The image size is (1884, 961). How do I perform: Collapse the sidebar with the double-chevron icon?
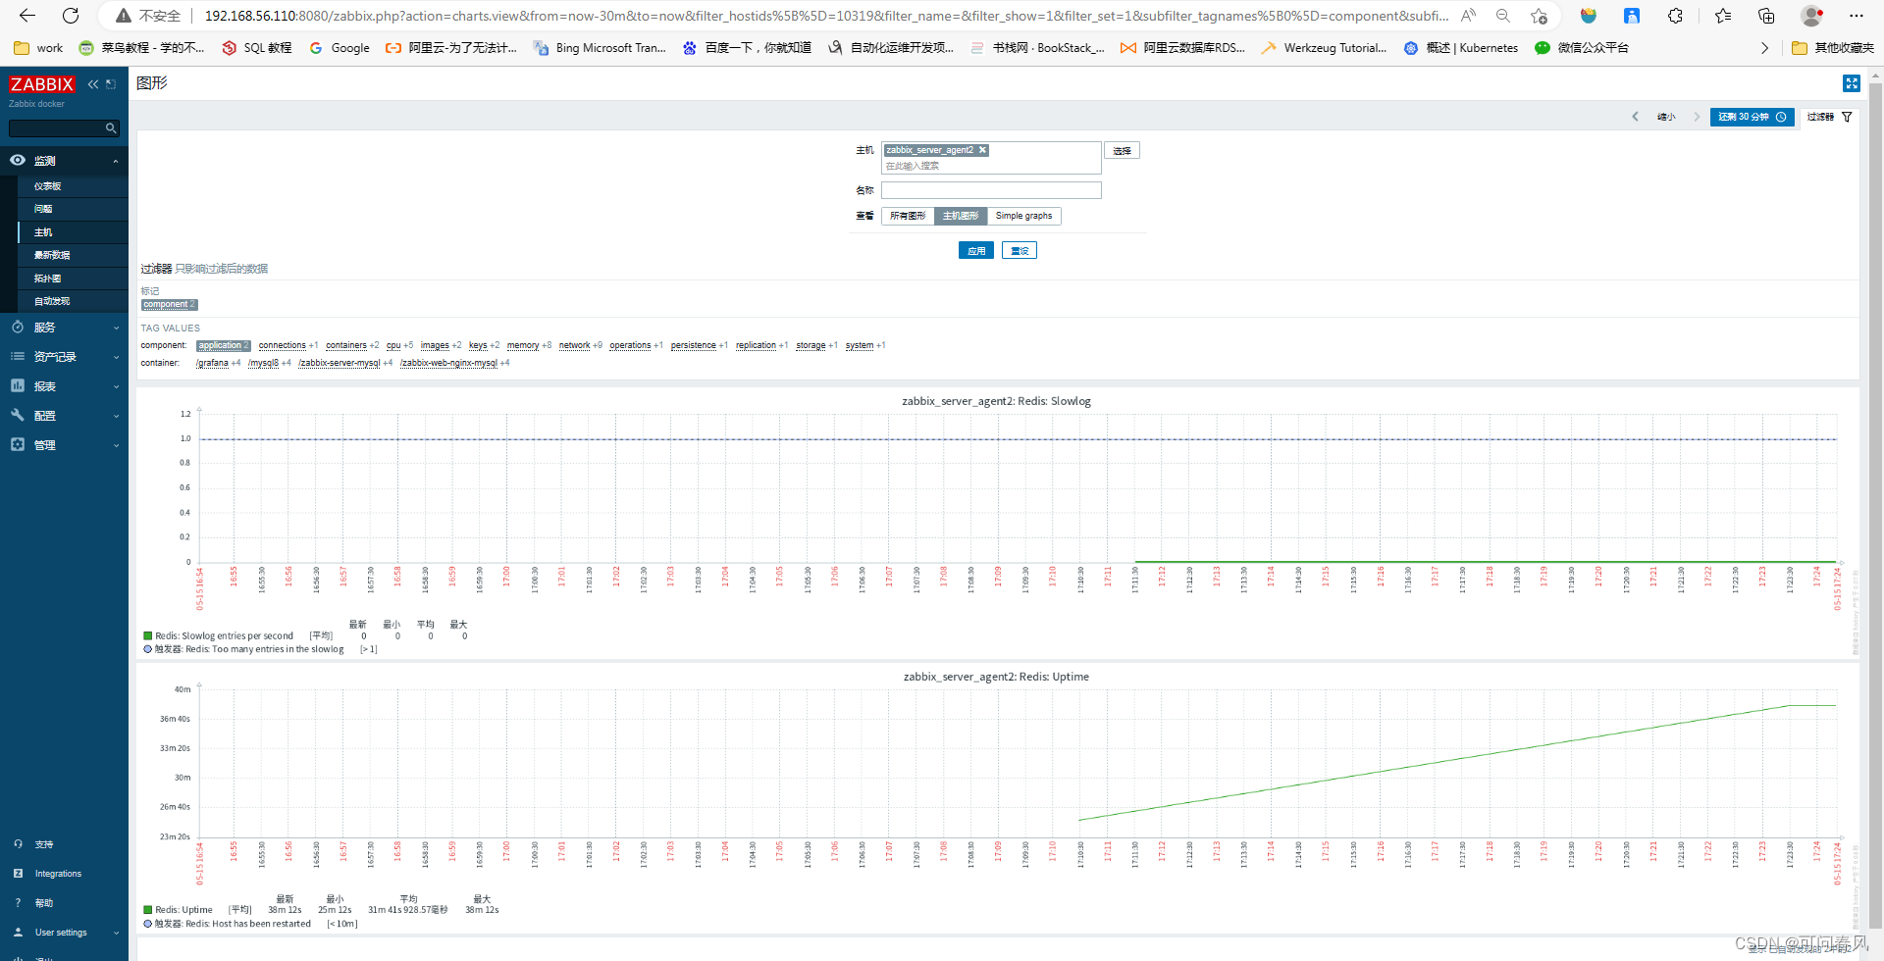[x=93, y=84]
